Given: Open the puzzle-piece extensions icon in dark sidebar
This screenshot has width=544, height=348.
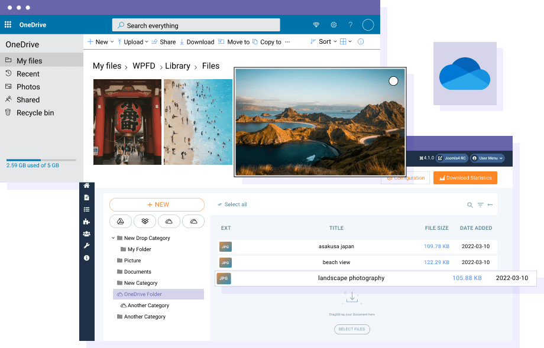Looking at the screenshot, I should (x=87, y=222).
